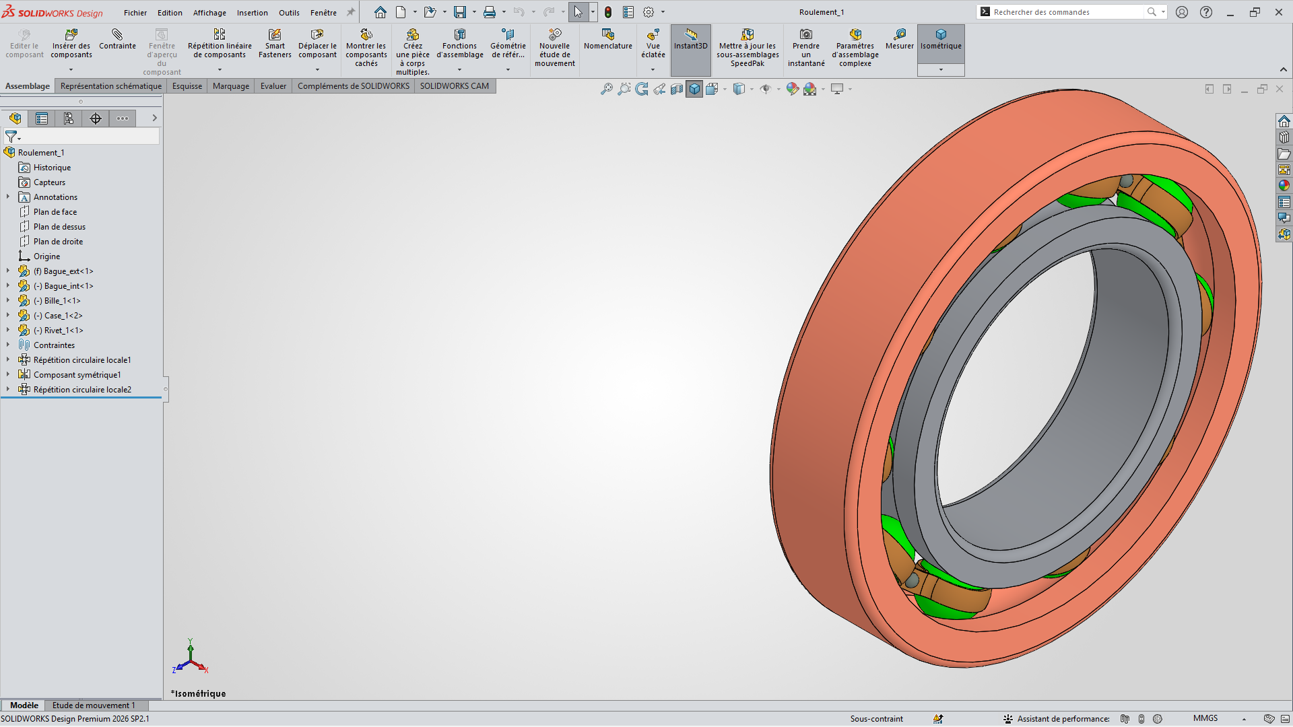
Task: Click the Apply Scene icon
Action: point(810,89)
